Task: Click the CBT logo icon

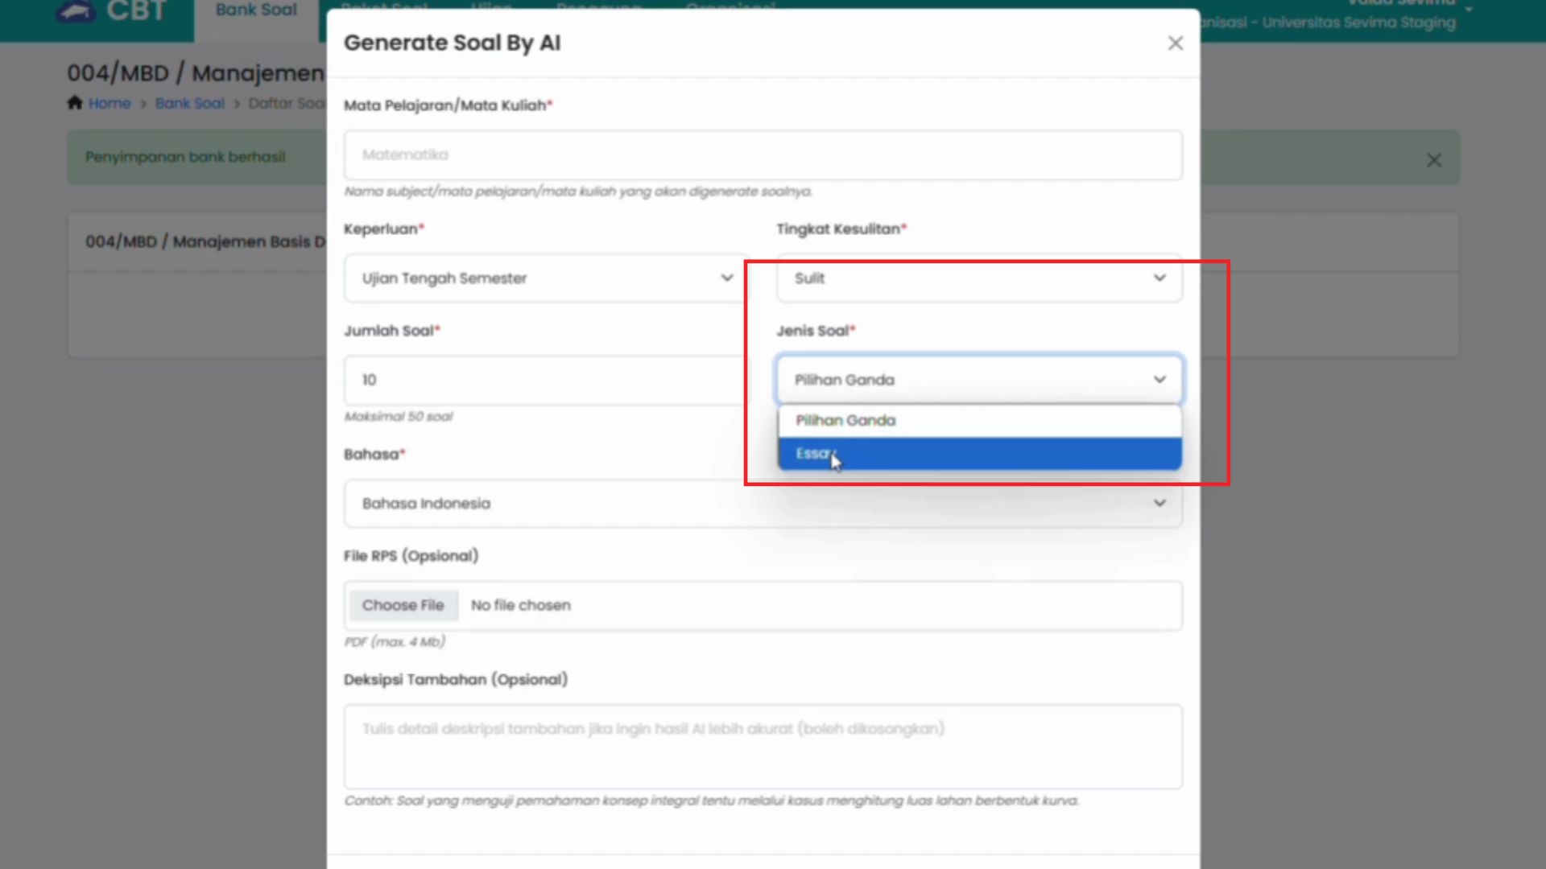Action: [x=76, y=11]
